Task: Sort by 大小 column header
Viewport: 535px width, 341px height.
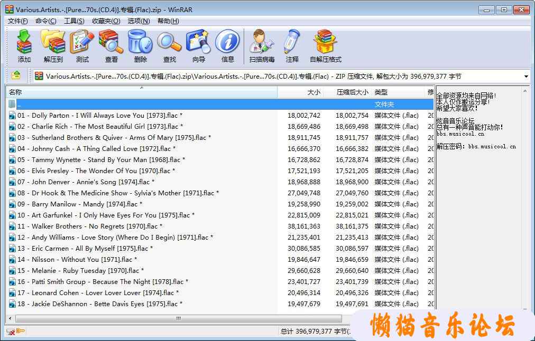Action: tap(300, 92)
